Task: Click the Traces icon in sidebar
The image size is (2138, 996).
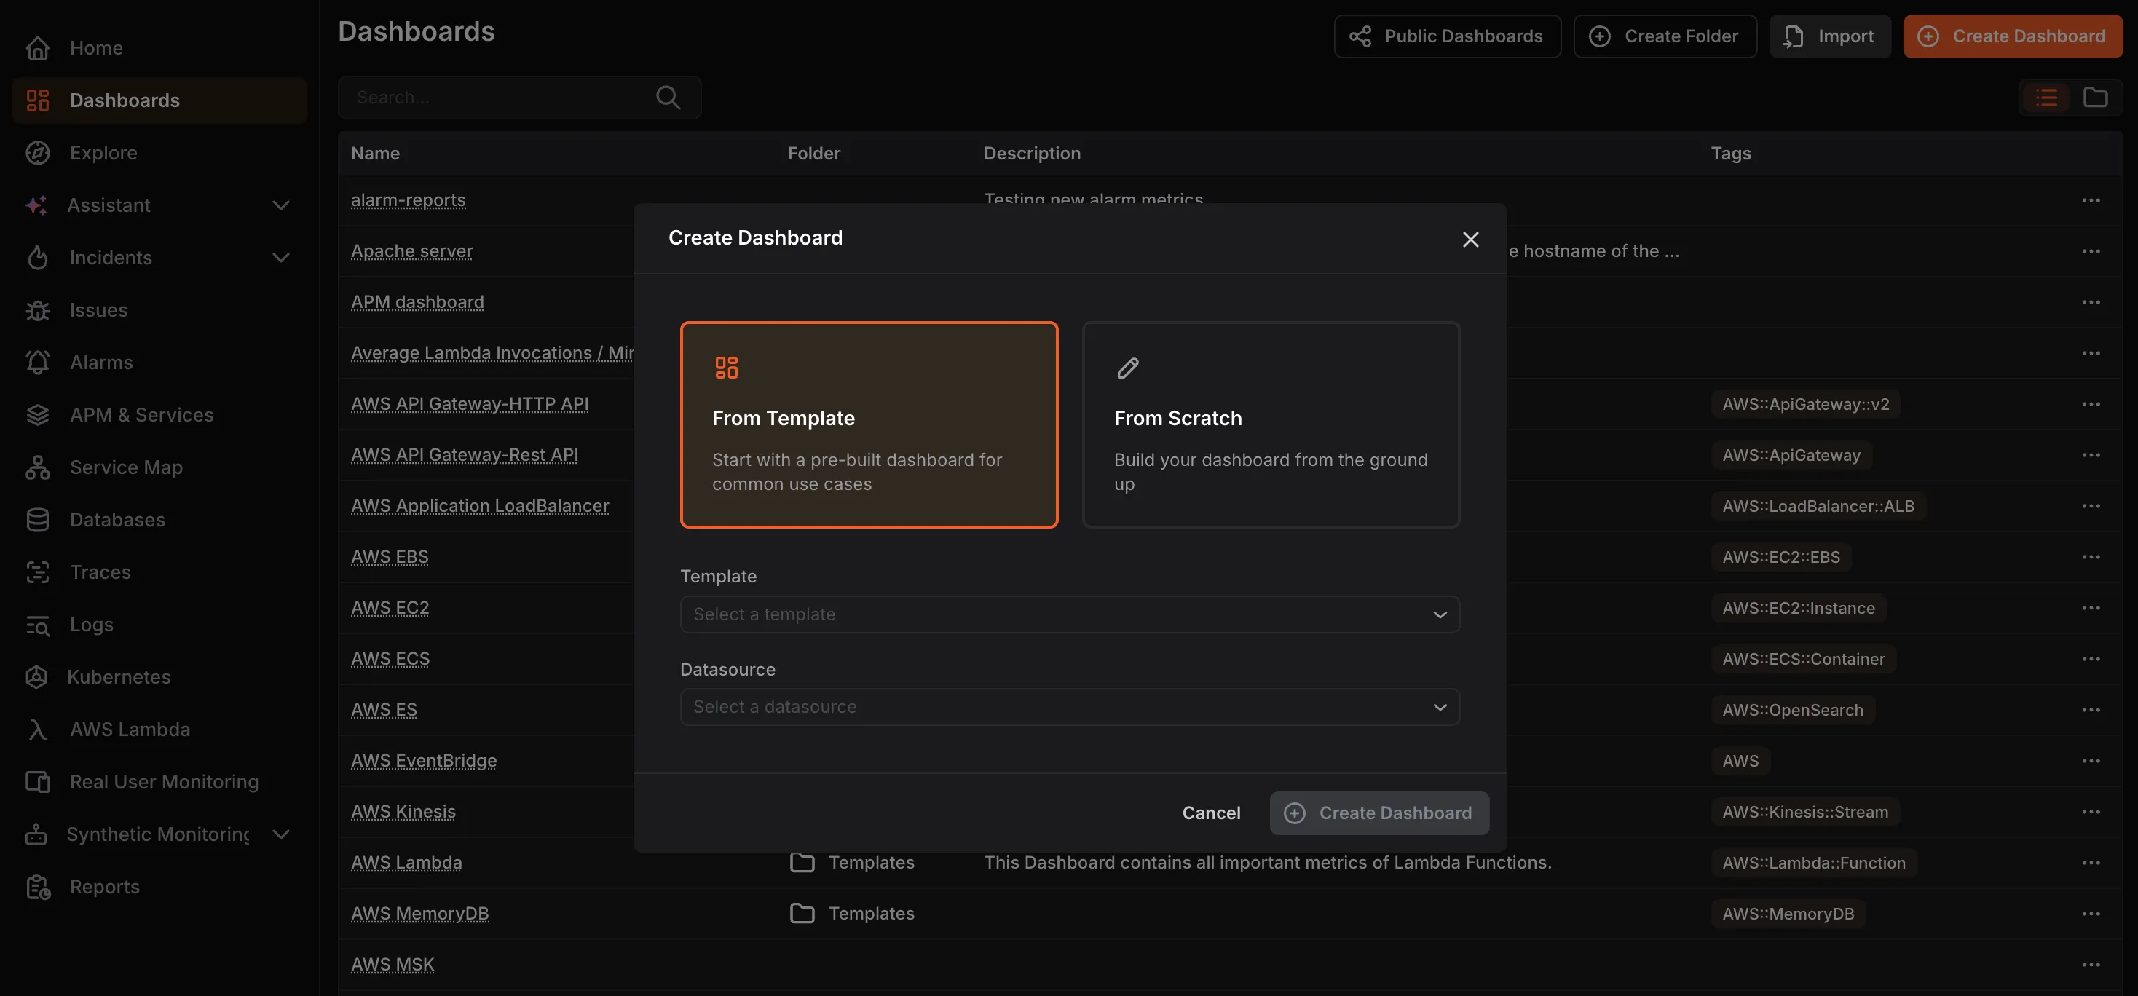Action: [37, 572]
